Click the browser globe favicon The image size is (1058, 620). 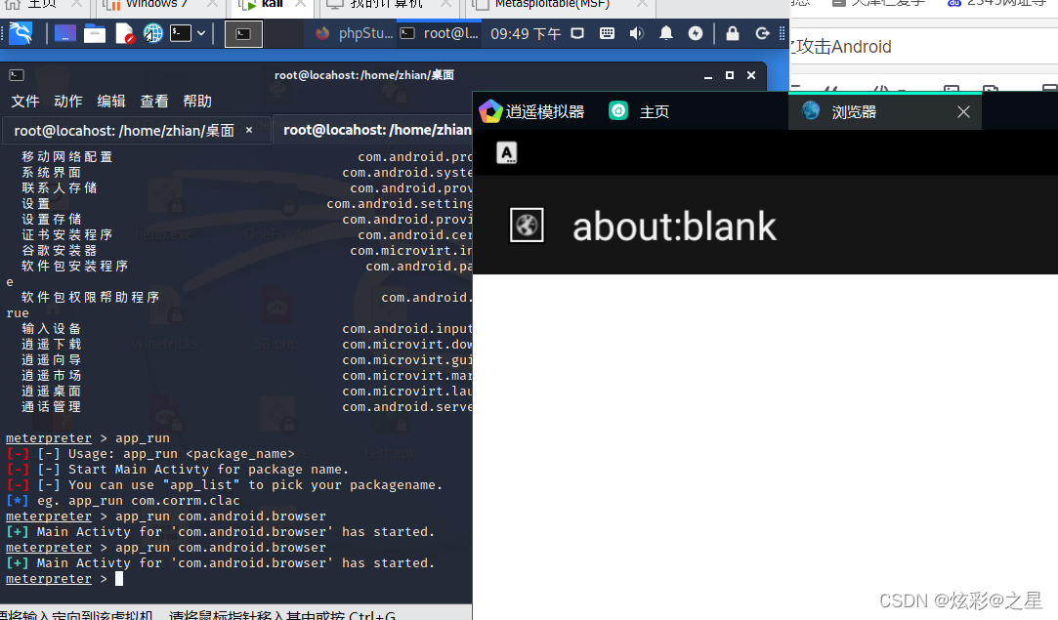coord(527,226)
